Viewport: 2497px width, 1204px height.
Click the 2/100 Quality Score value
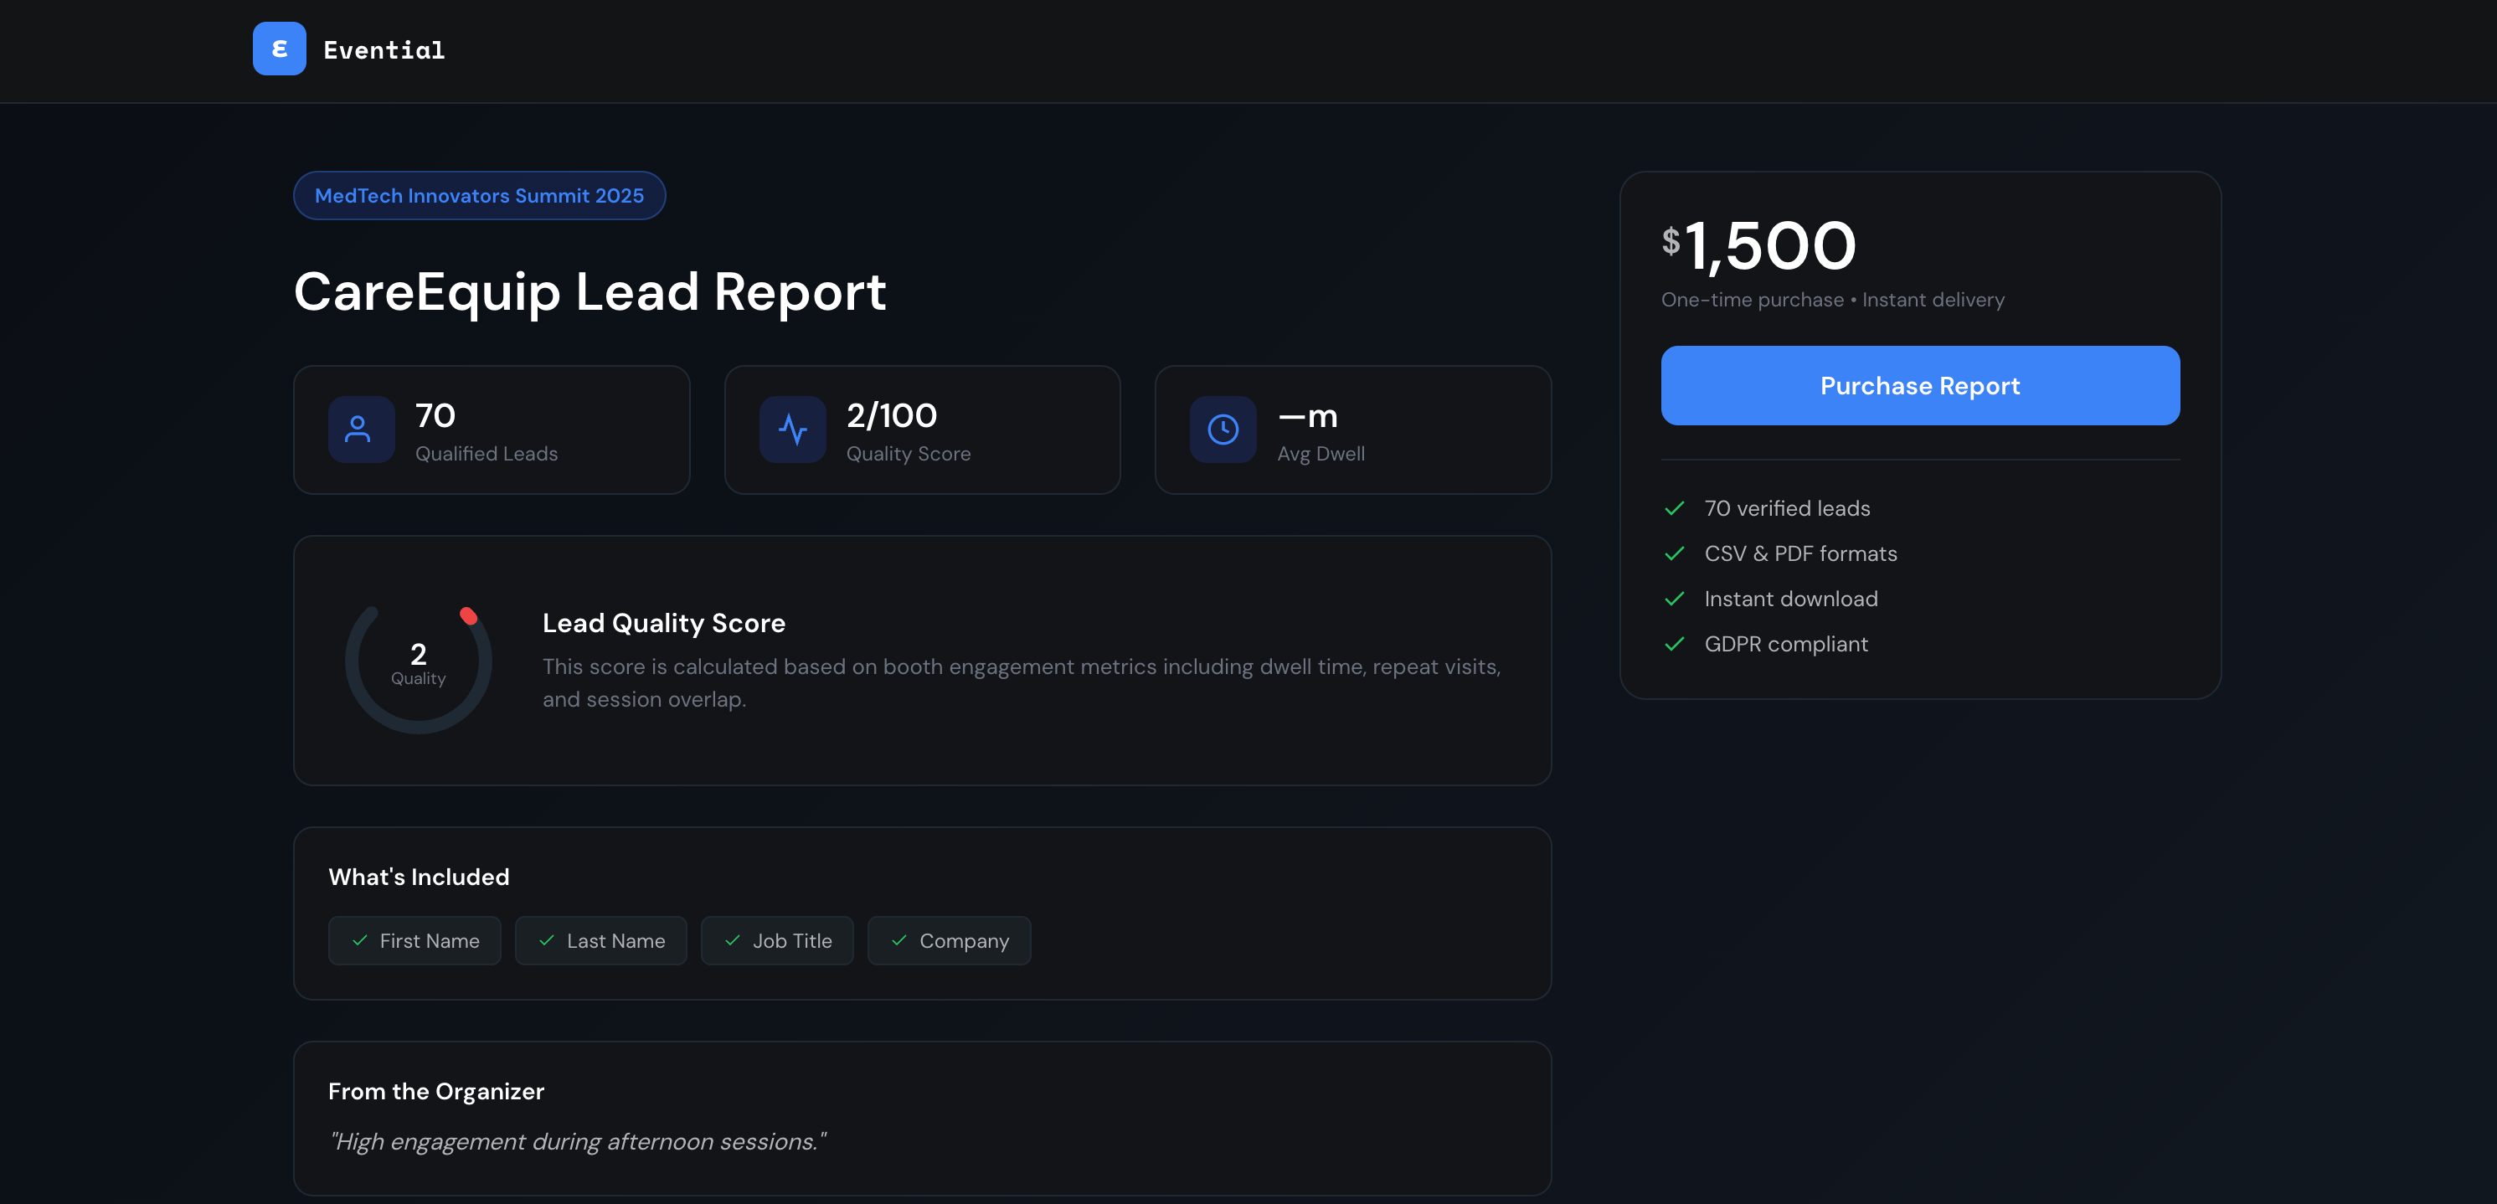coord(892,416)
